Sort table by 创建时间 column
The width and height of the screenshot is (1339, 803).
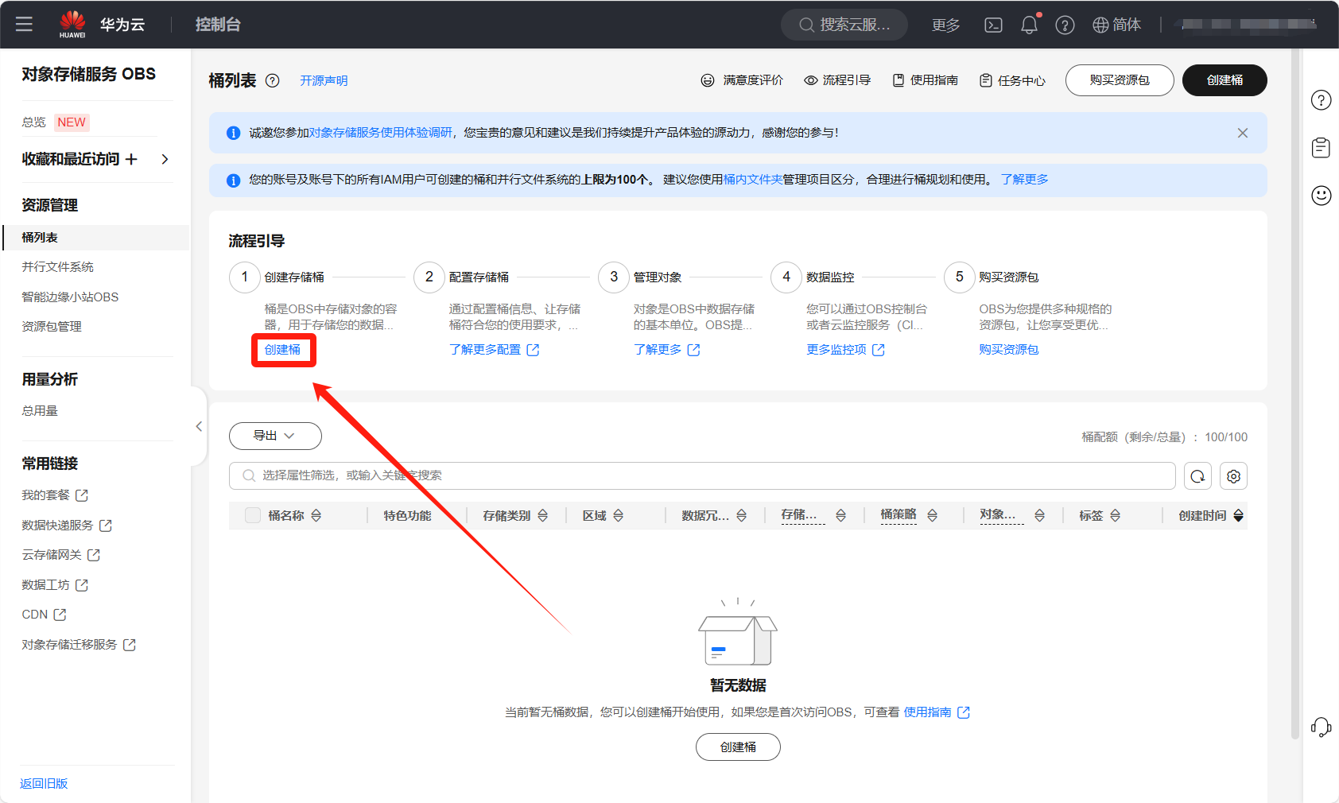coord(1238,516)
